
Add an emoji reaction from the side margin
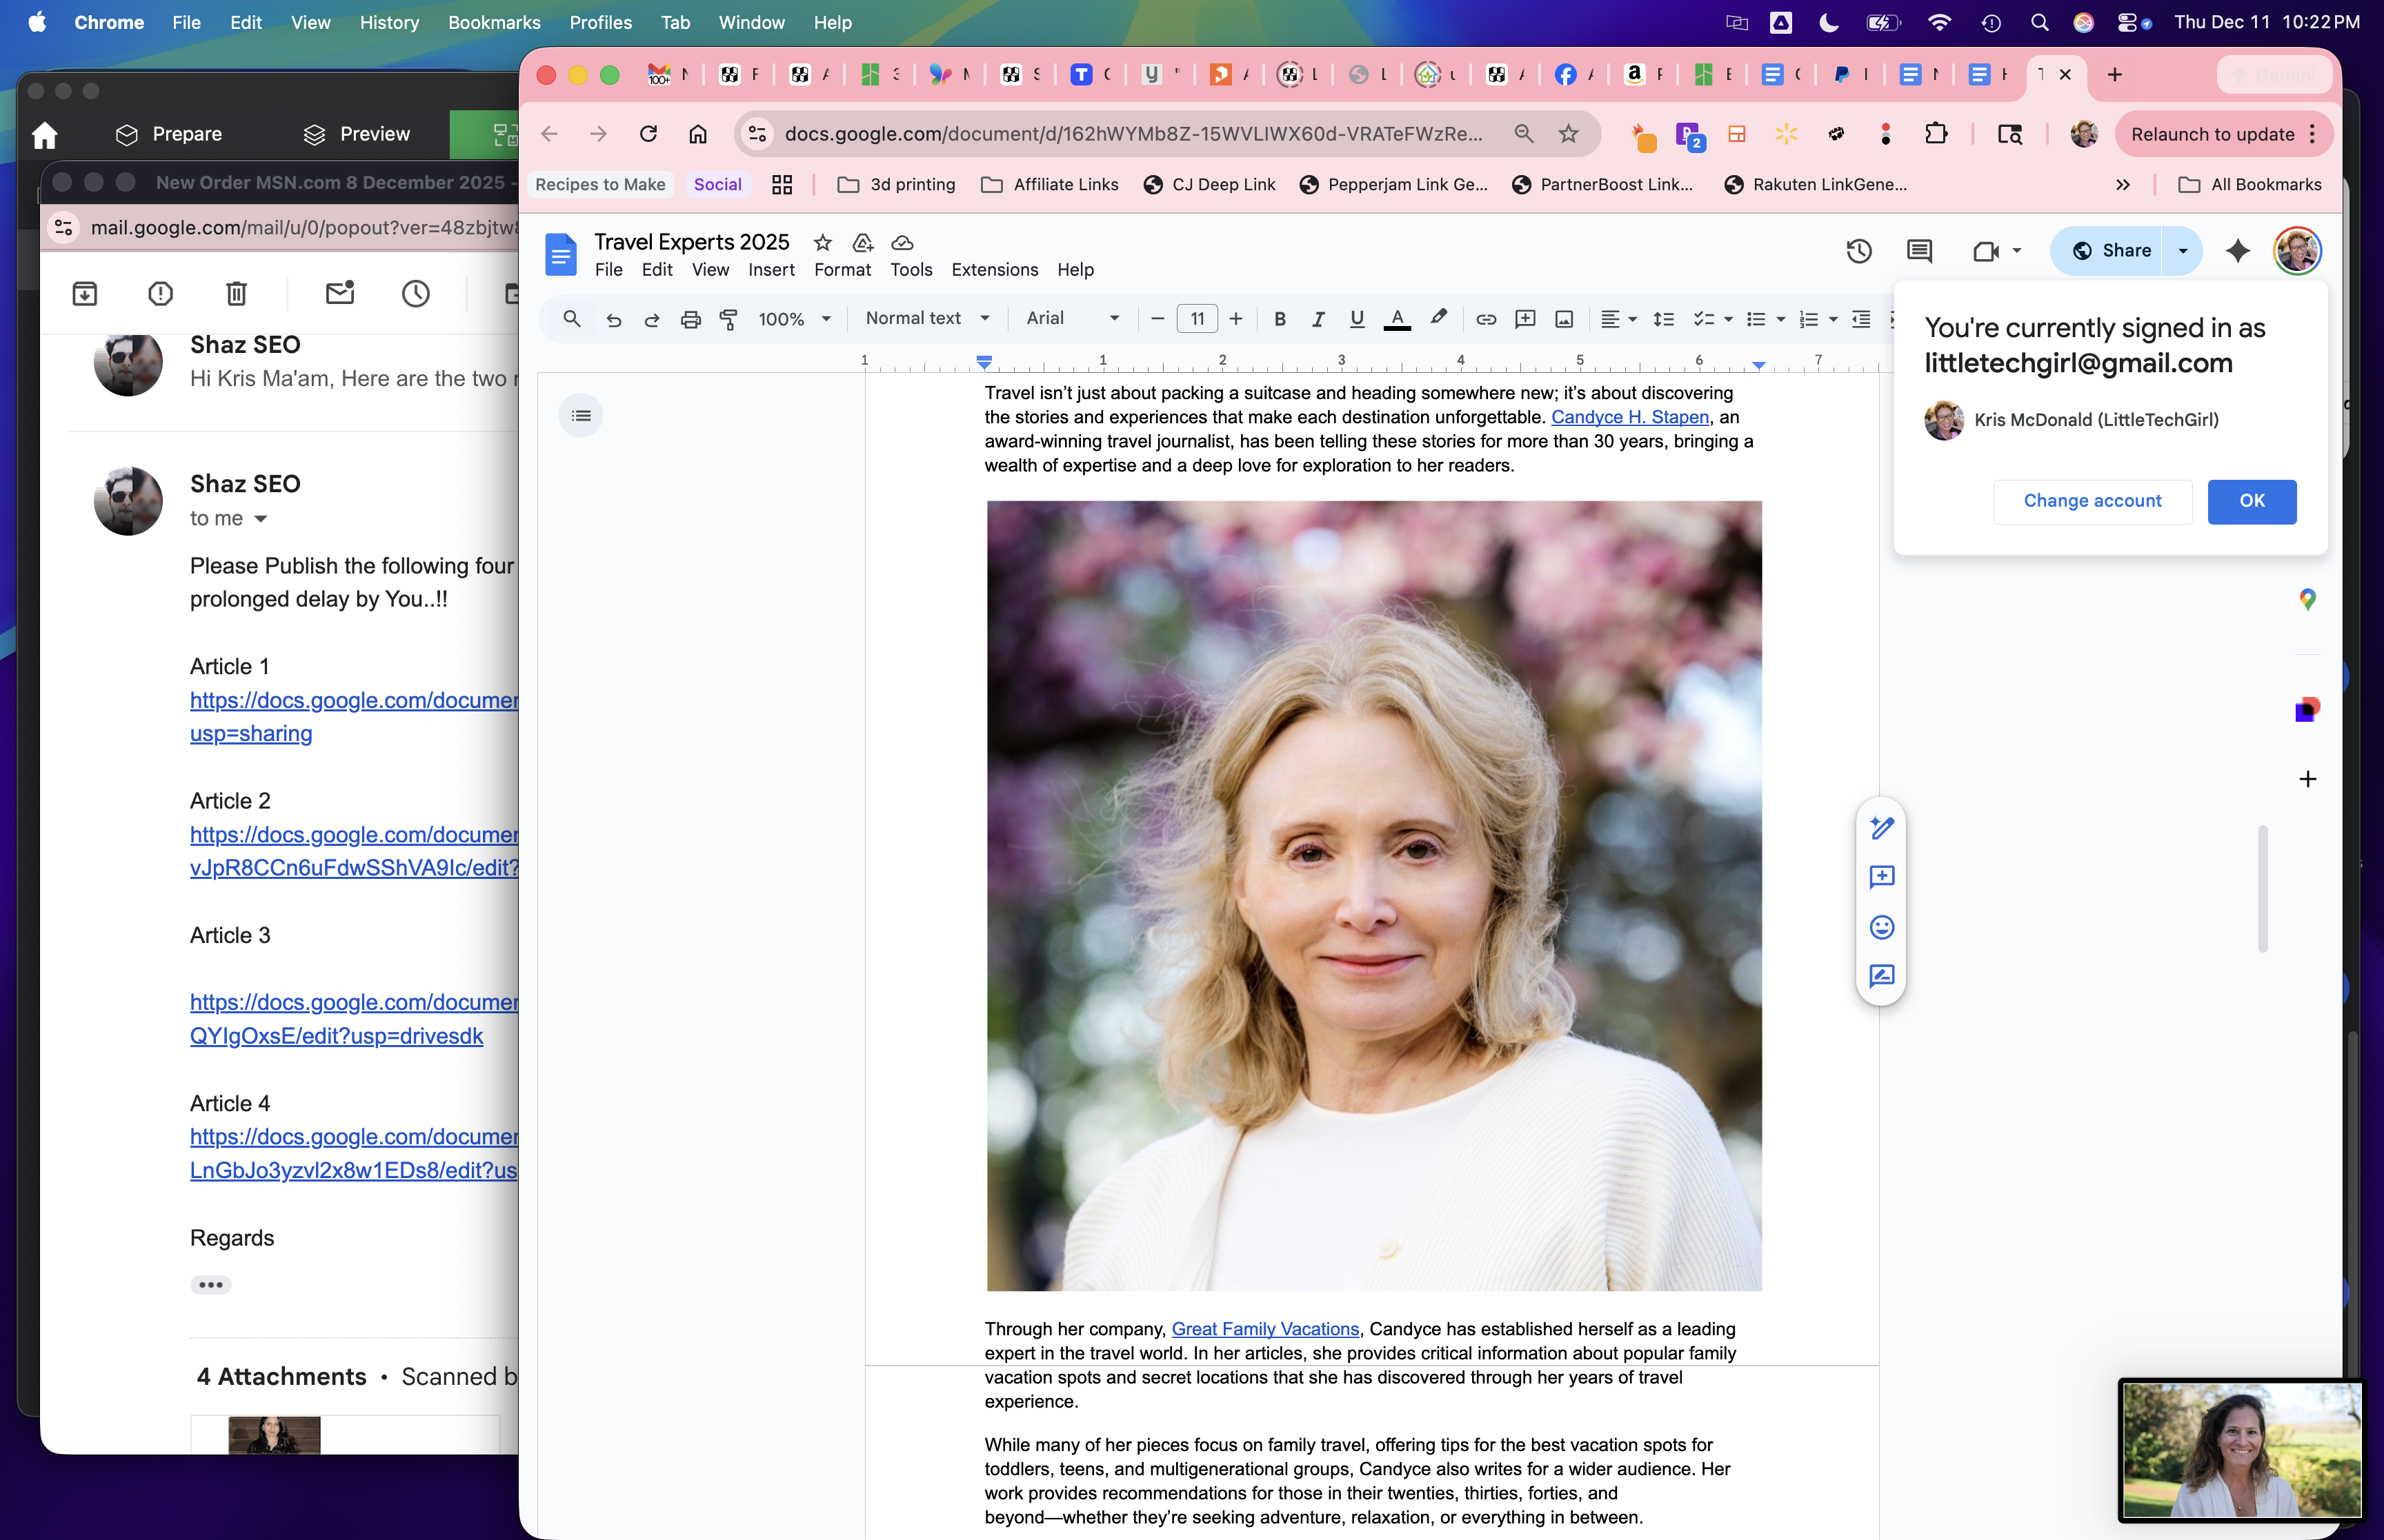(1881, 927)
